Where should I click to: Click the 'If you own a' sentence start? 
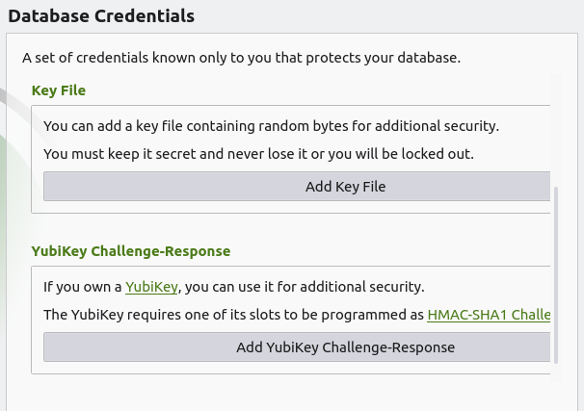coord(82,287)
